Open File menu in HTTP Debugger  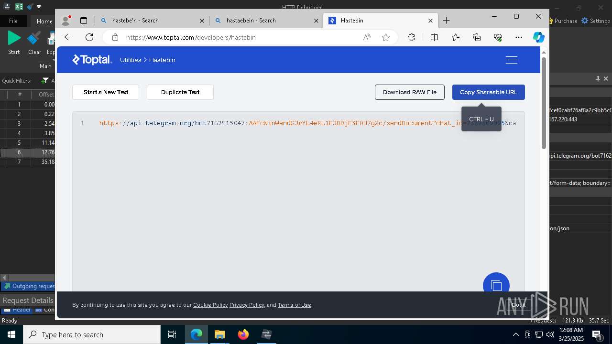click(x=13, y=21)
